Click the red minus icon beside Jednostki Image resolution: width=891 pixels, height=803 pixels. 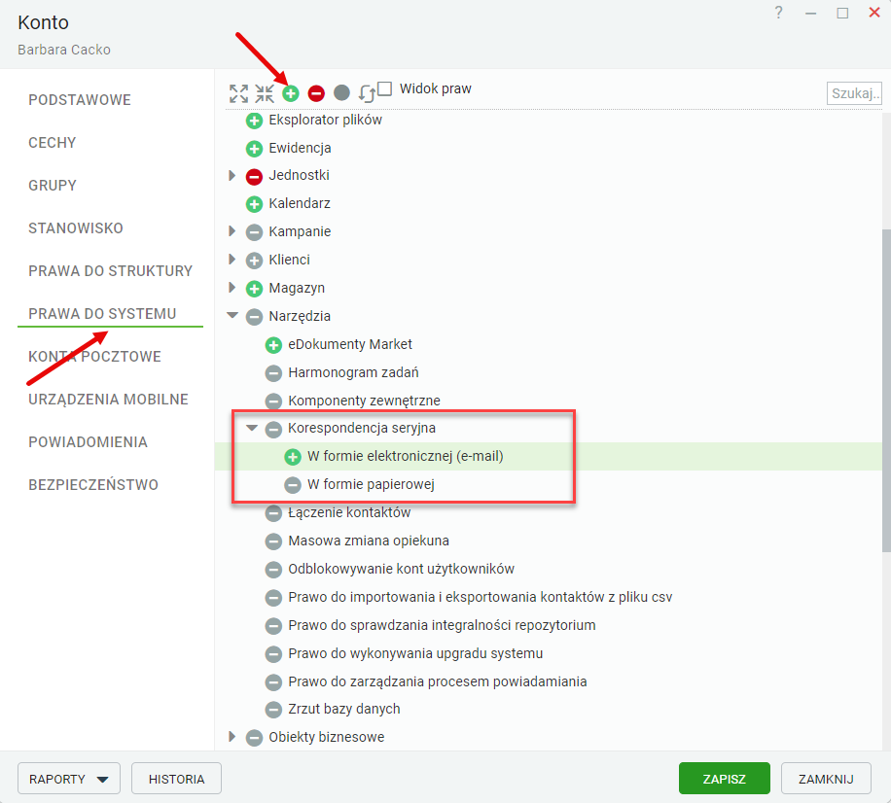pos(254,177)
